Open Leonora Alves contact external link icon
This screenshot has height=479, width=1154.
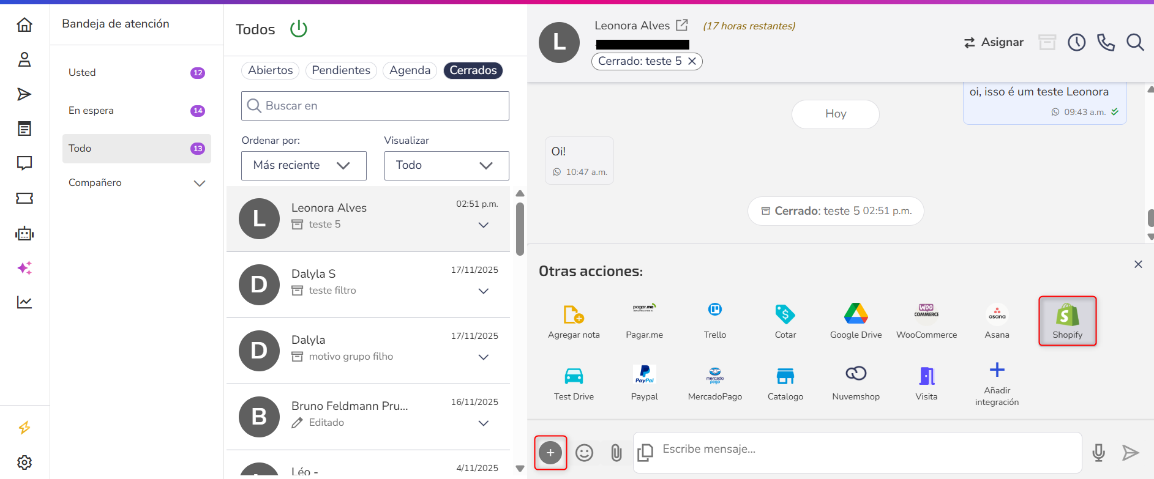pyautogui.click(x=682, y=25)
